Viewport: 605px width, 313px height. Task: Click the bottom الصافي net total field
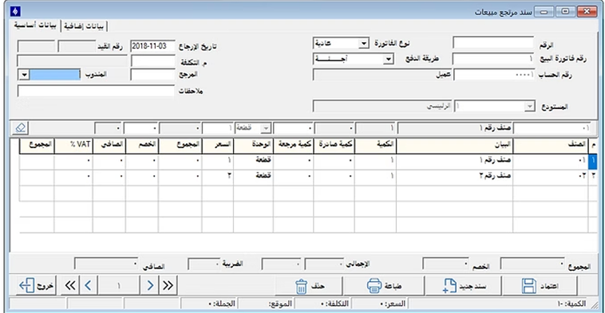(105, 264)
